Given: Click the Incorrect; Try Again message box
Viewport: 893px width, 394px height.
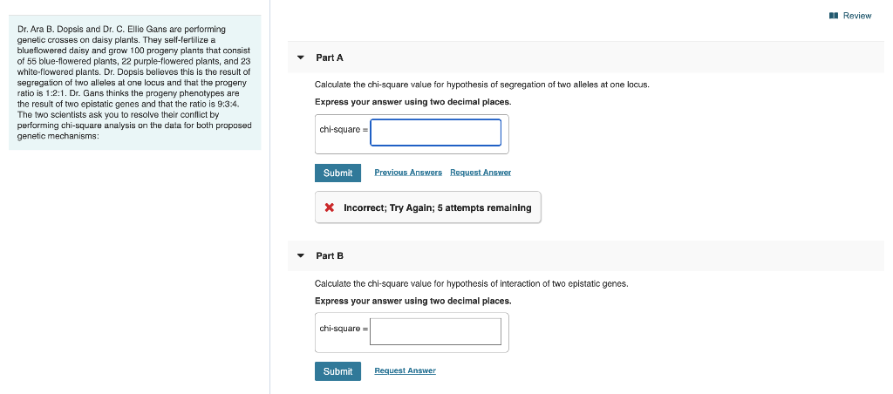Looking at the screenshot, I should point(427,207).
